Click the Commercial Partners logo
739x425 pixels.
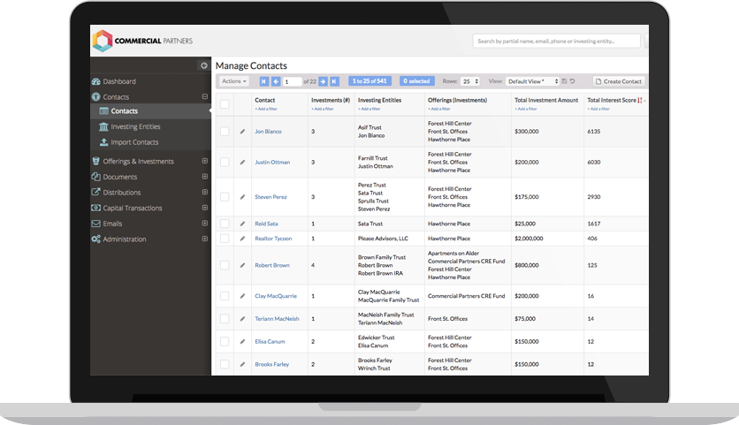pos(143,41)
